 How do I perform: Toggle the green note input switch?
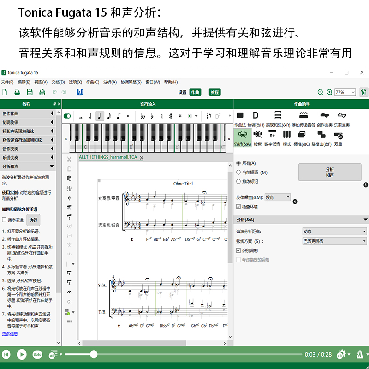point(67,116)
